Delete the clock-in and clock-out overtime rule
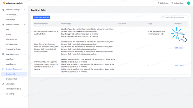The image size is (193, 108). [181, 48]
